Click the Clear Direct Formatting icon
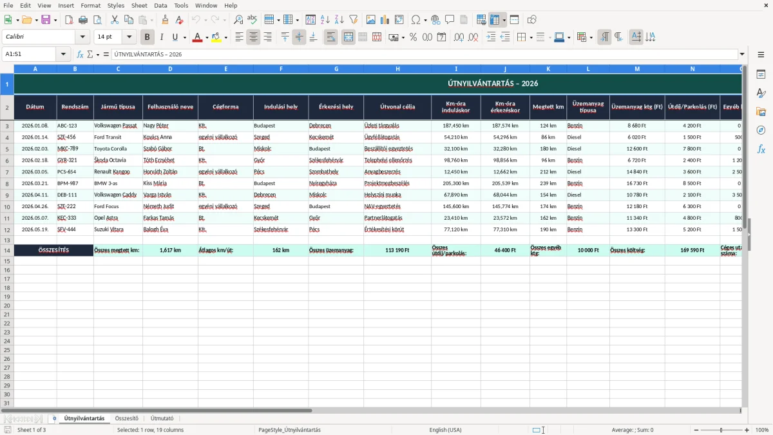Screen dimensions: 773x435 (x=178, y=20)
